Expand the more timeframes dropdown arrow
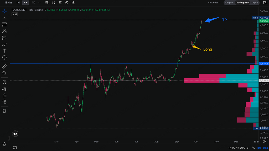Viewport: 269px width, 151px height. pyautogui.click(x=39, y=3)
